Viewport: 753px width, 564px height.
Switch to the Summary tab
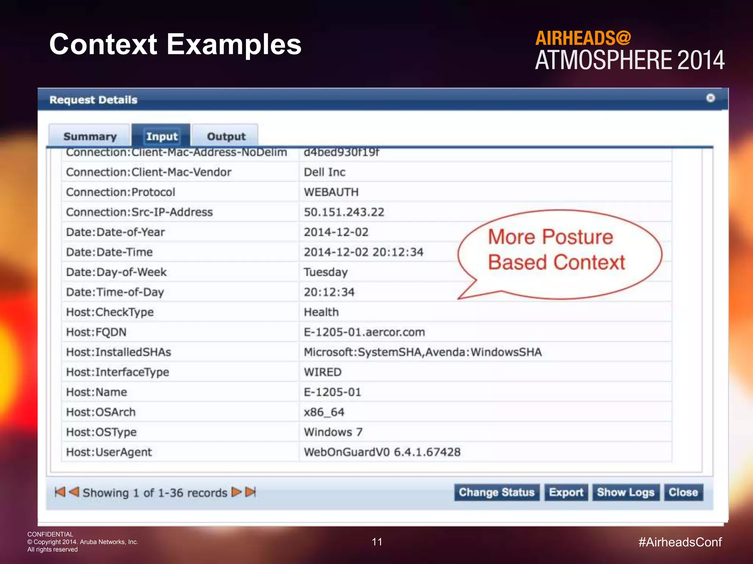pyautogui.click(x=90, y=136)
